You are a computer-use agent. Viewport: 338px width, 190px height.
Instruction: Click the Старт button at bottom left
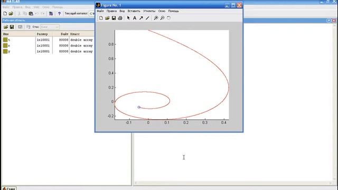point(9,188)
